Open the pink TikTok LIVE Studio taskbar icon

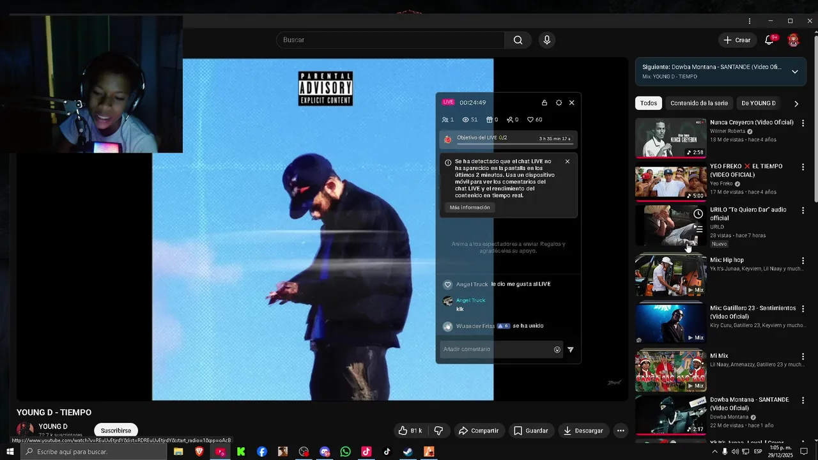pyautogui.click(x=366, y=452)
